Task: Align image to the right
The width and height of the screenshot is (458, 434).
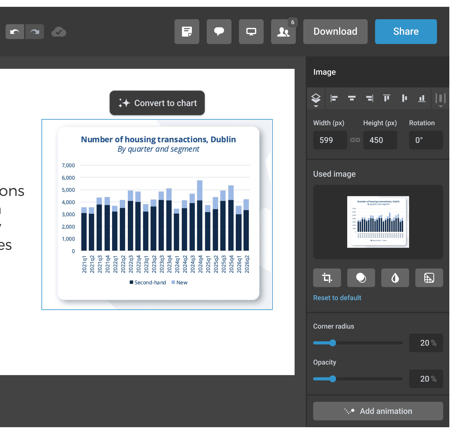Action: [369, 98]
